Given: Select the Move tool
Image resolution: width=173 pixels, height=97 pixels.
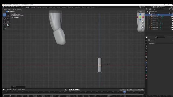Looking at the screenshot, I should [4, 18].
